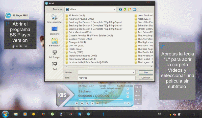
Task: Click the Stop button in BS.Player
Action: (82, 103)
